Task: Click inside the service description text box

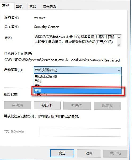Action: tap(75, 41)
